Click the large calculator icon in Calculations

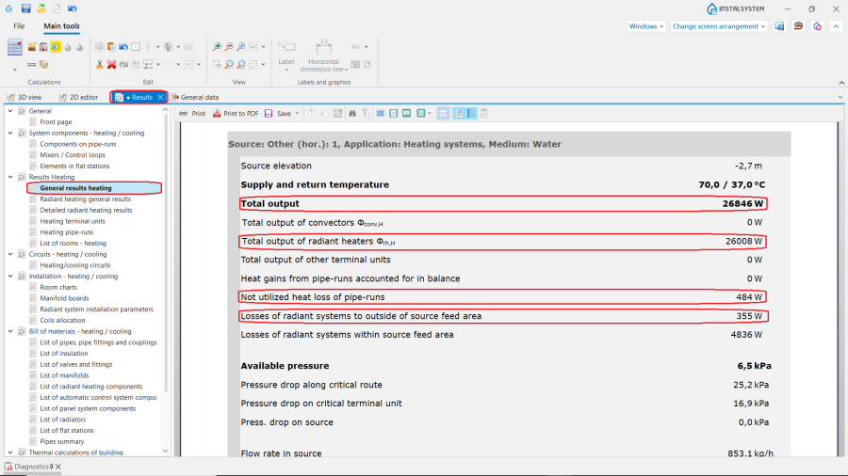[14, 47]
